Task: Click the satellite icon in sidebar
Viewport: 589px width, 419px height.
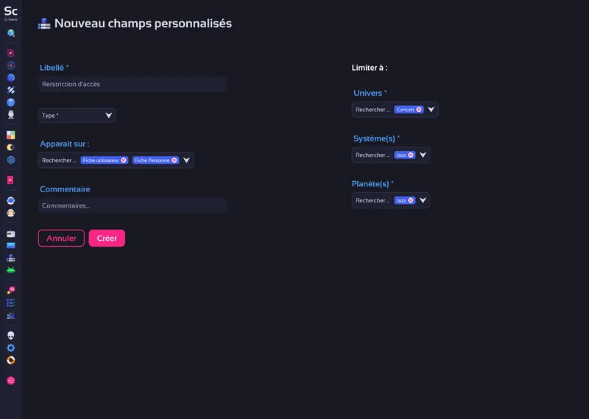Action: click(11, 90)
